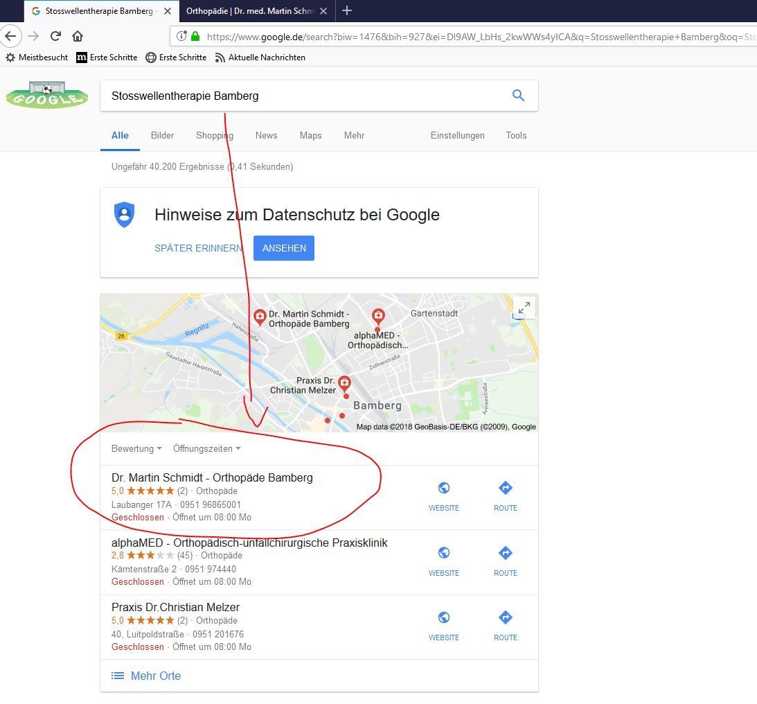Click the Mehr Orte link
Image resolution: width=757 pixels, height=704 pixels.
point(146,676)
